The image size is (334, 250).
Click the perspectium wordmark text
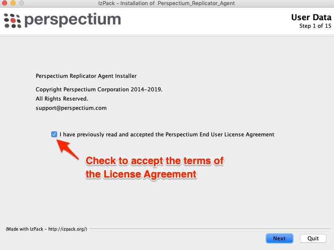tap(73, 20)
